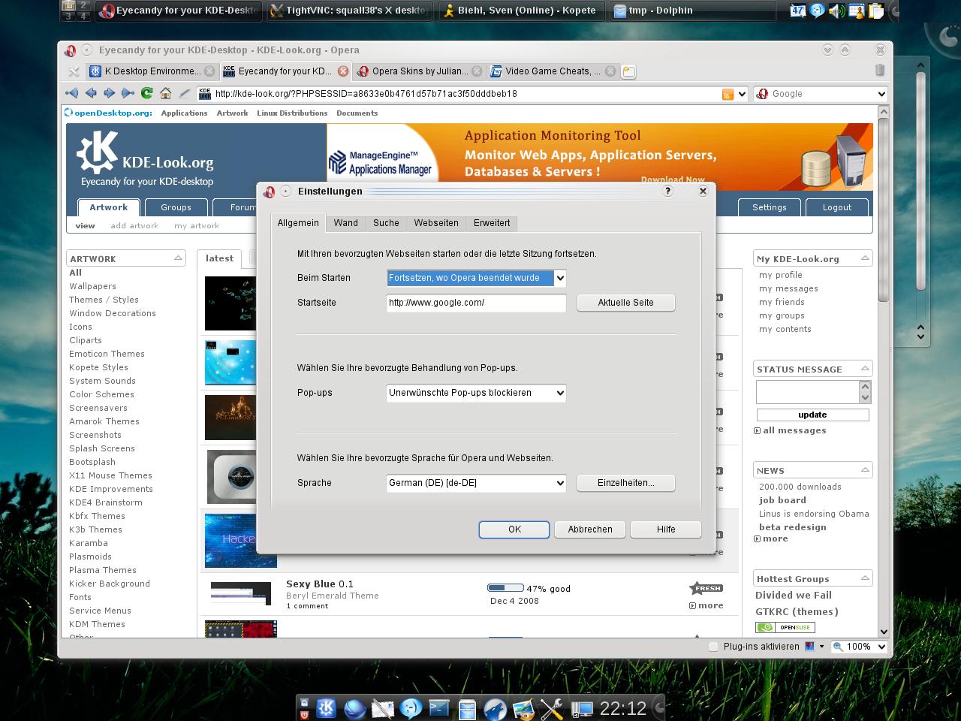Viewport: 961px width, 721px height.
Task: Click the Hilfe button
Action: [x=666, y=529]
